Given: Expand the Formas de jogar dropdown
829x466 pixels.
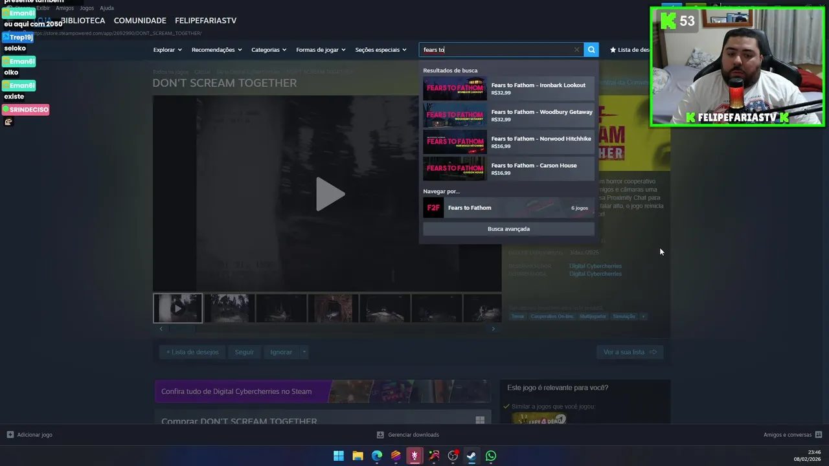Looking at the screenshot, I should tap(321, 50).
